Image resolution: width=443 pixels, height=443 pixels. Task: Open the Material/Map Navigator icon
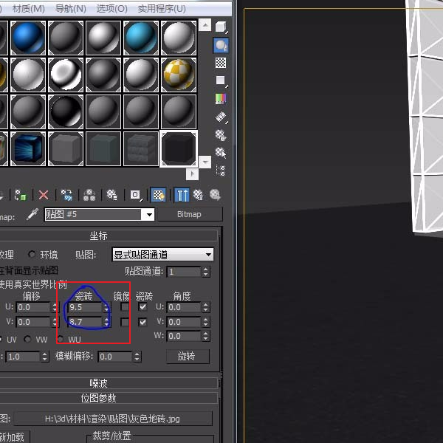point(221,171)
